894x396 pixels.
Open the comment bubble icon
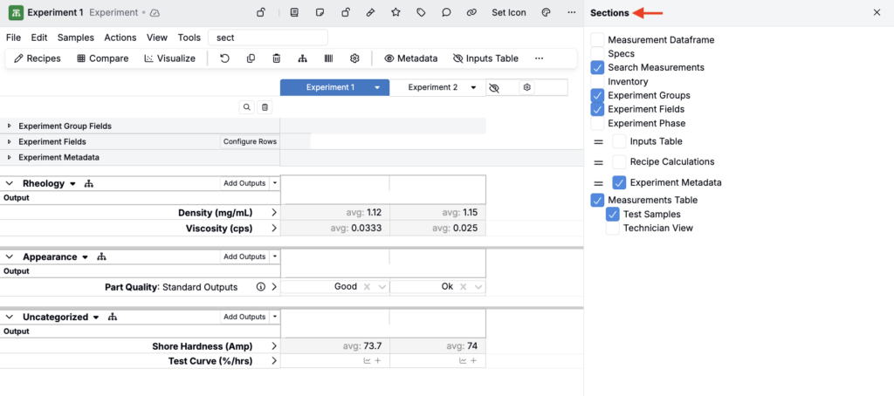[446, 13]
